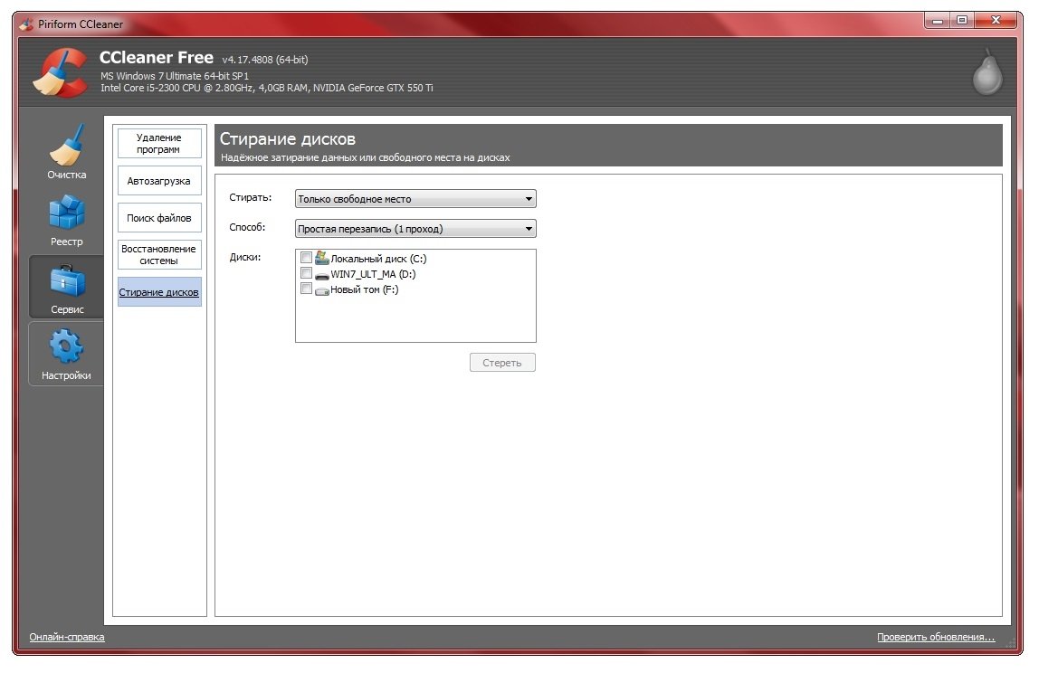Click the Новый том (F:) drive icon

coord(322,290)
